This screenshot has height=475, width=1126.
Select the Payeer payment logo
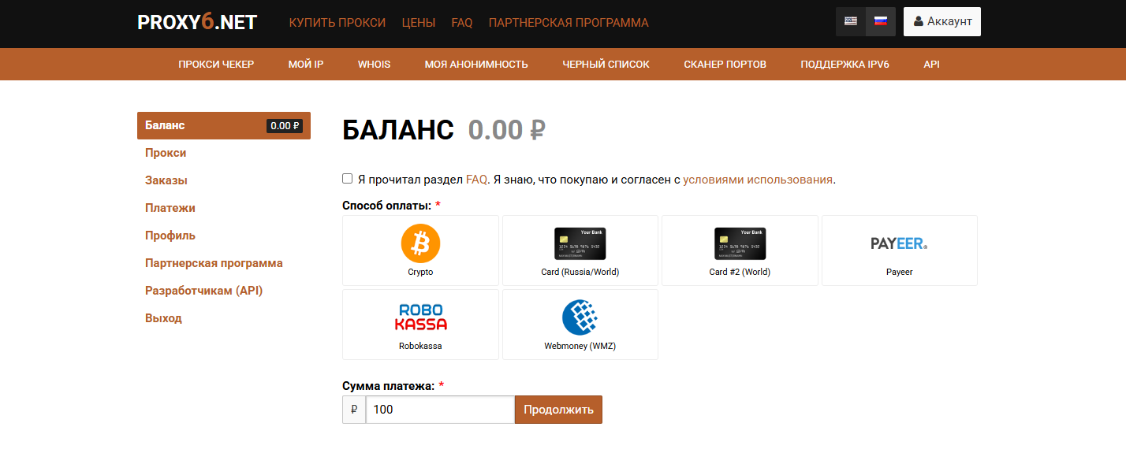(899, 243)
